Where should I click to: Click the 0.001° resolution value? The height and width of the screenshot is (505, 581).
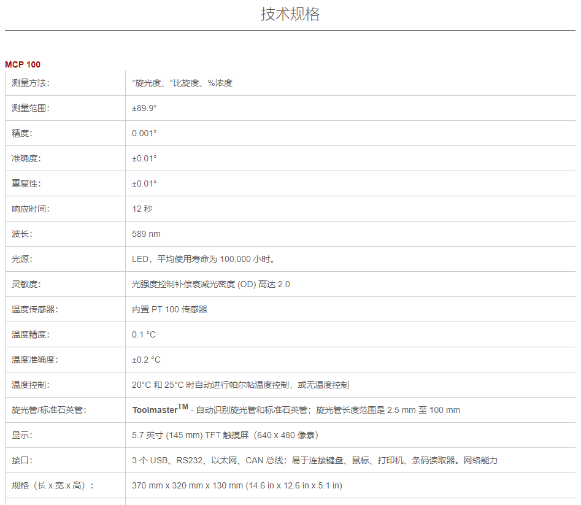tap(144, 133)
